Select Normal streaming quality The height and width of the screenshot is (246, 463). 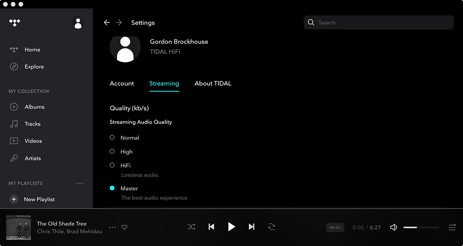[x=112, y=137]
